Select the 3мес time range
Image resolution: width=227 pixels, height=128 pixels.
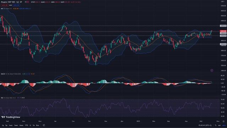coord(16,125)
